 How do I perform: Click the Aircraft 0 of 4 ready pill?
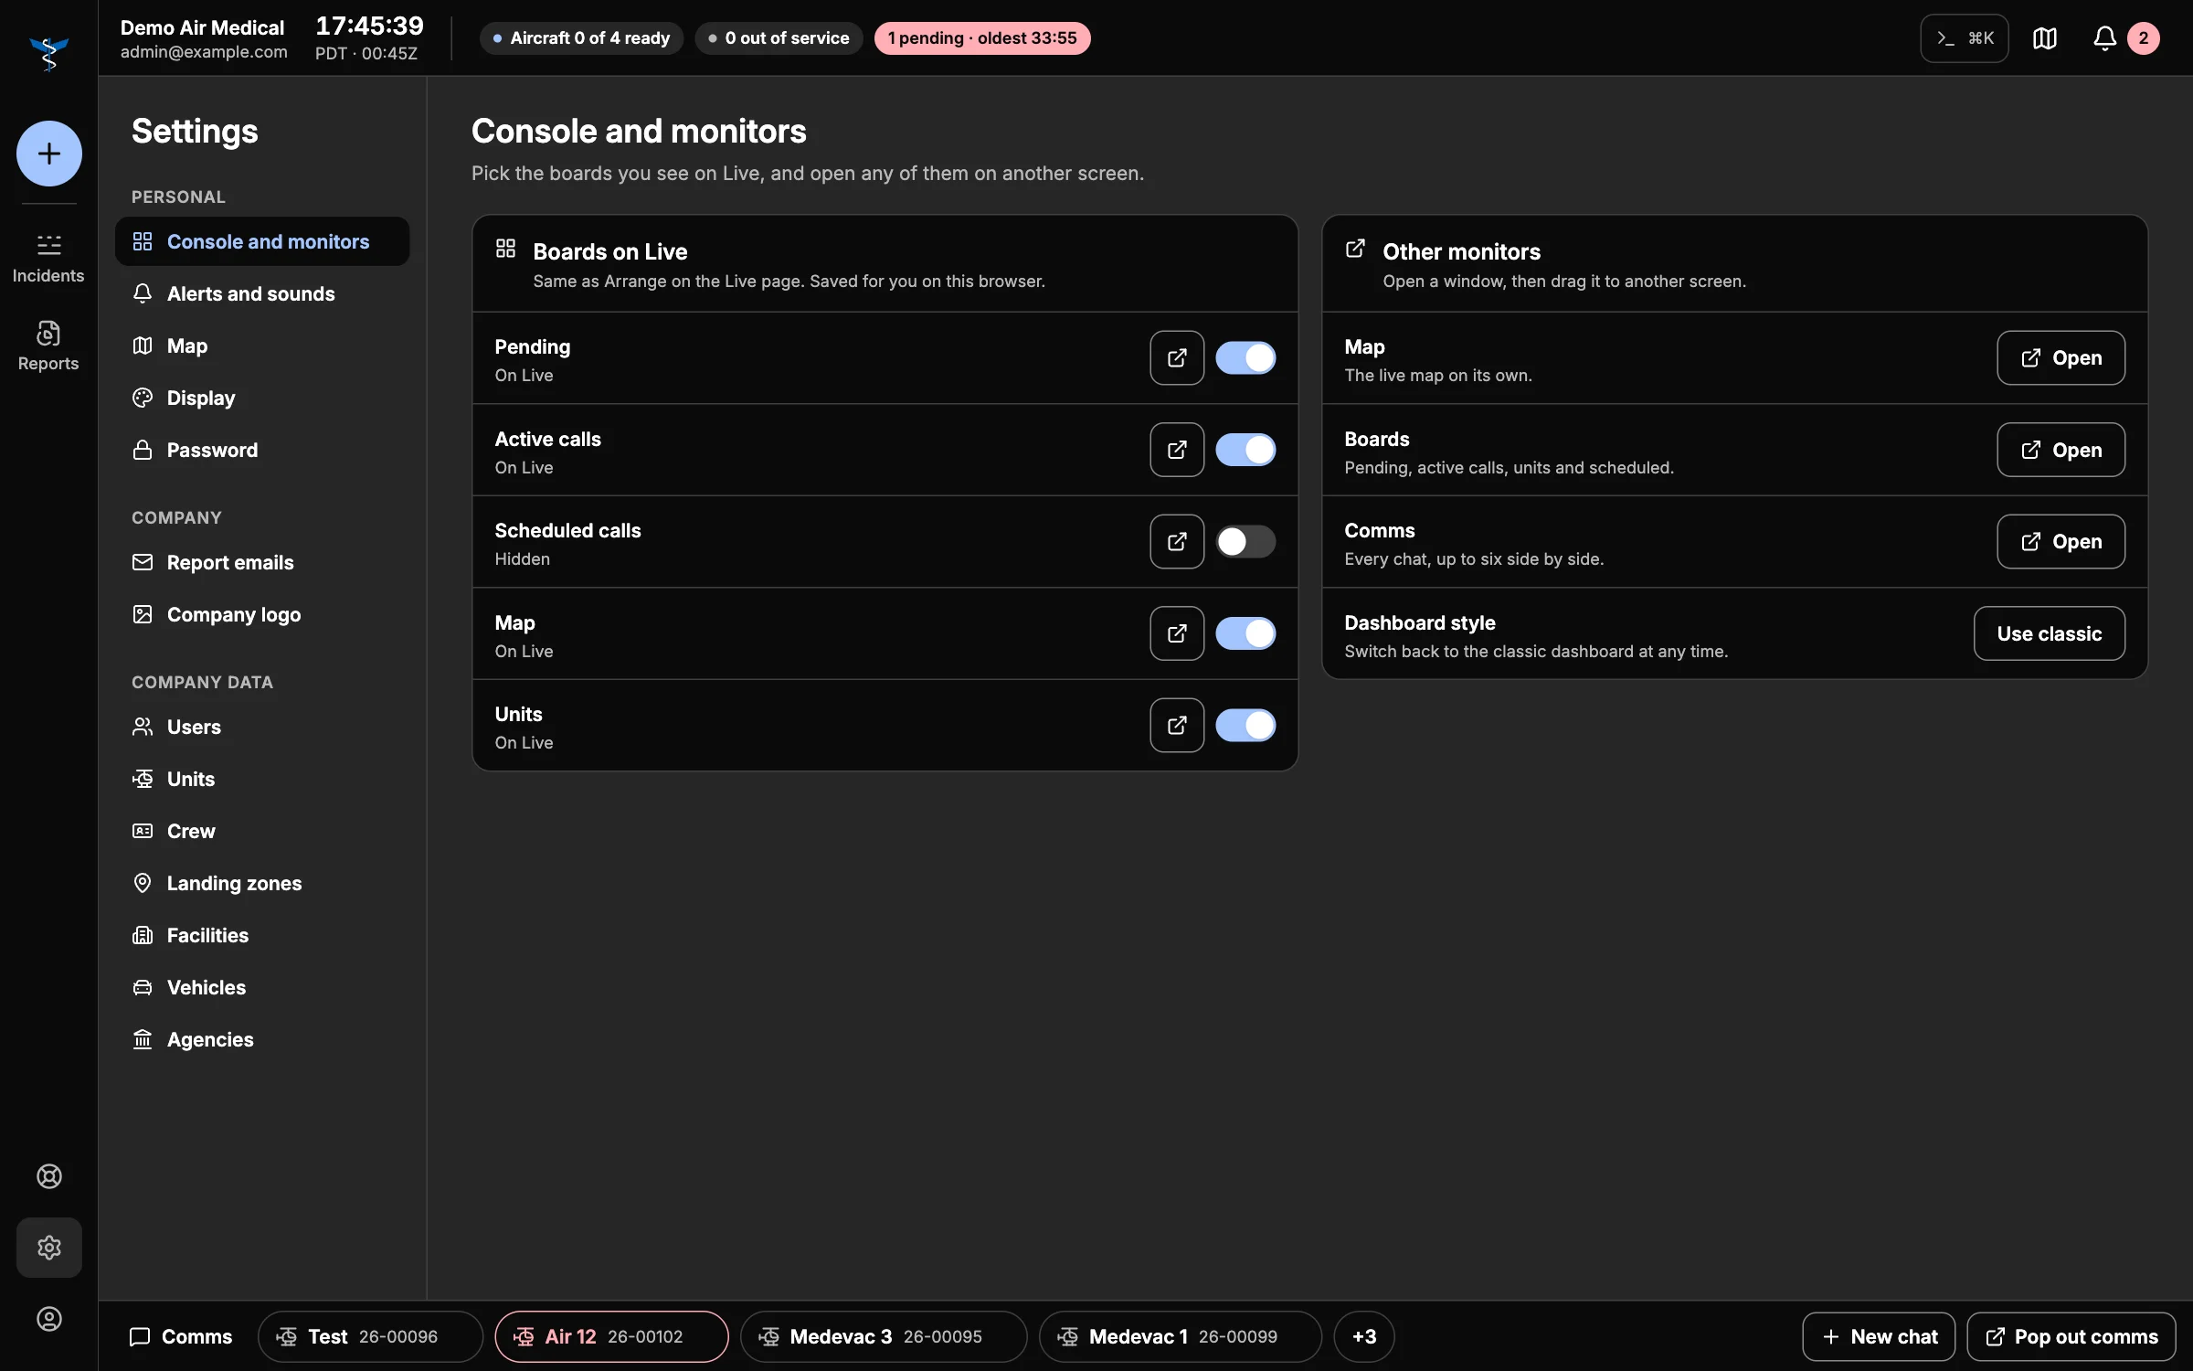pyautogui.click(x=581, y=38)
